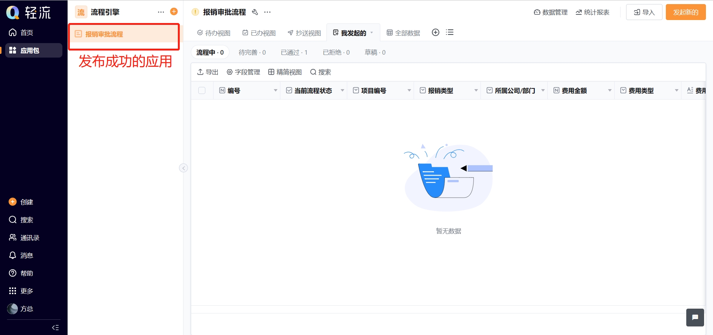
Task: Click the 导入 button
Action: [x=644, y=12]
